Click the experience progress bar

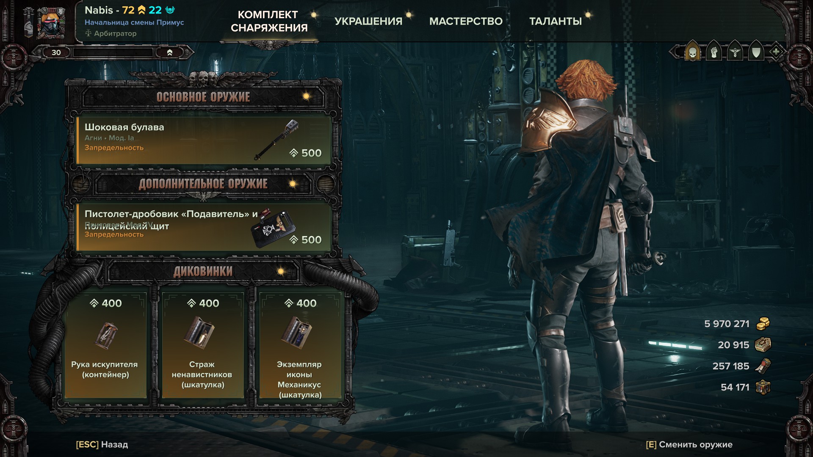113,52
